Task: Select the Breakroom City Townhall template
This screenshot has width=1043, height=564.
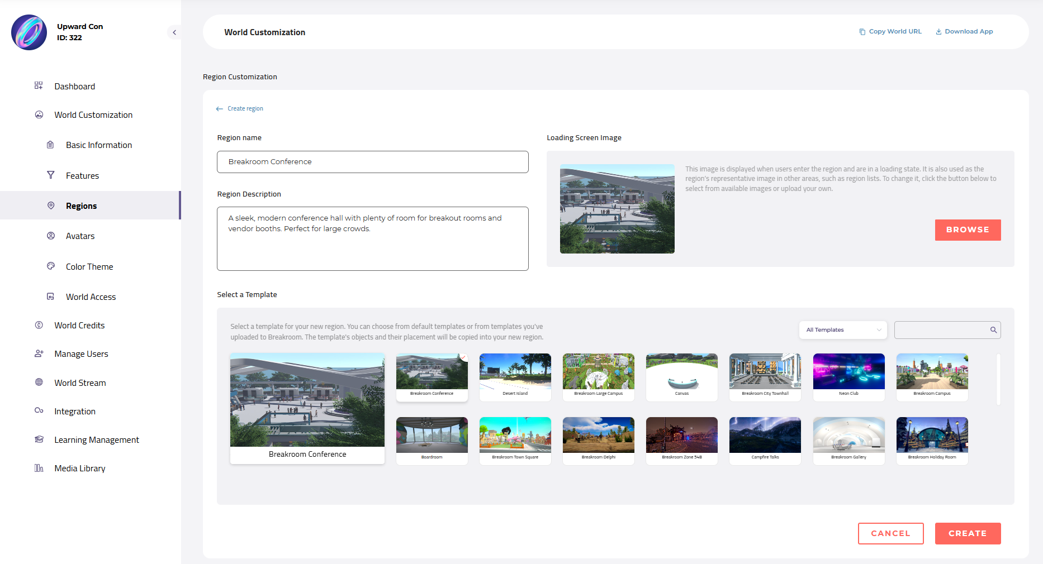Action: [765, 377]
